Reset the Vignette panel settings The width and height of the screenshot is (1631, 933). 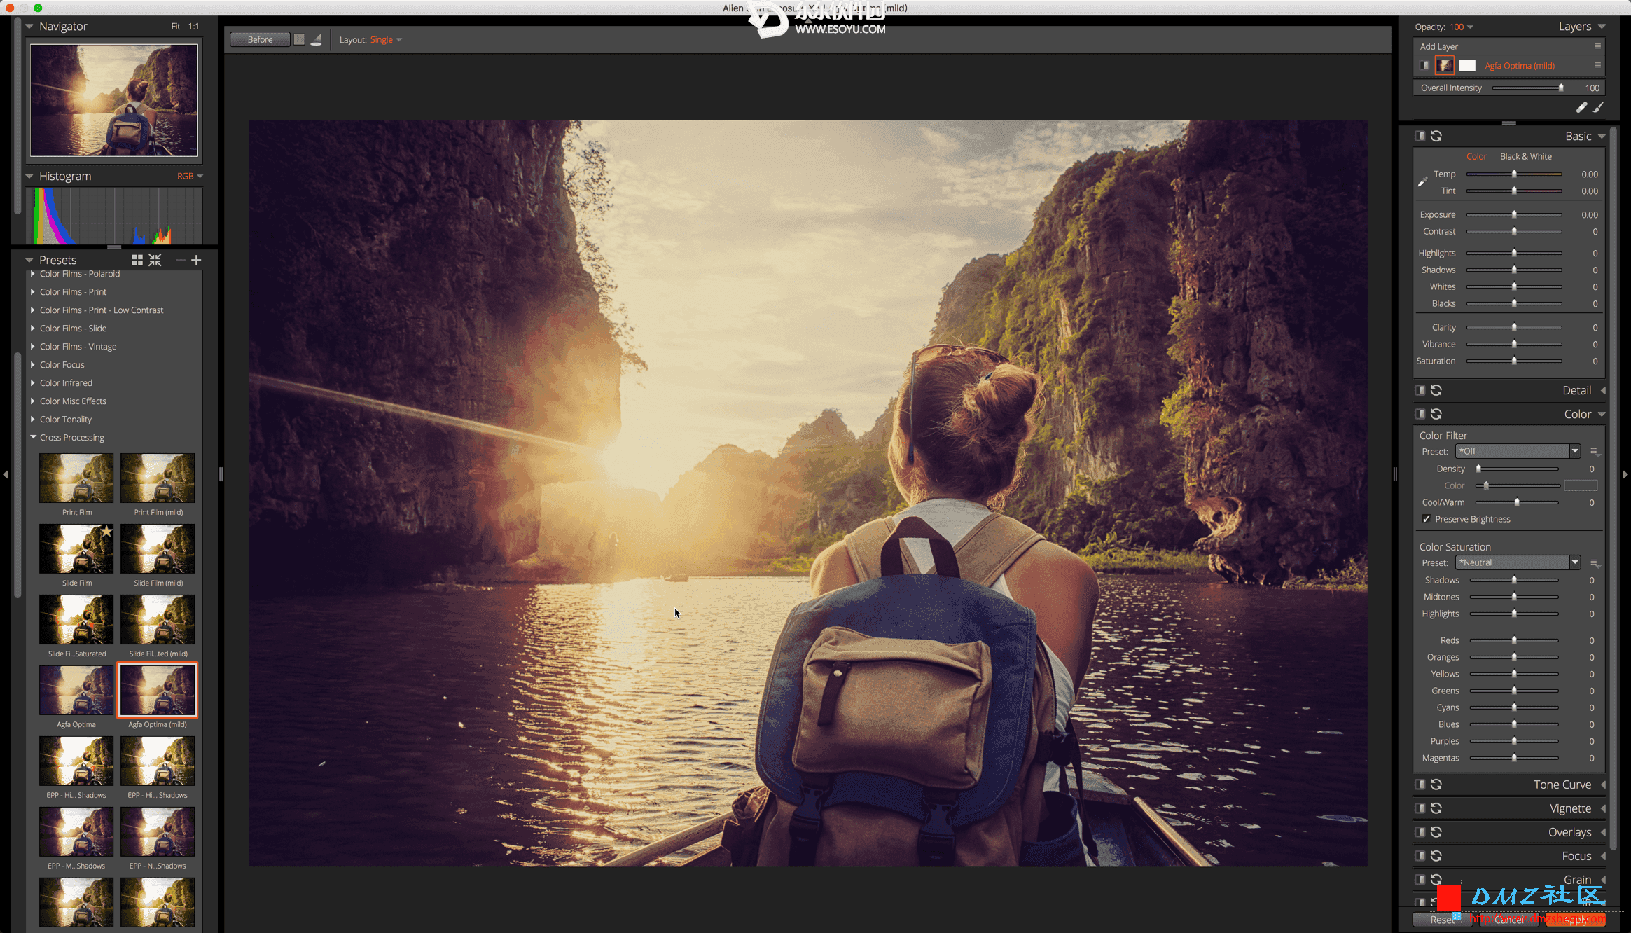pyautogui.click(x=1436, y=808)
